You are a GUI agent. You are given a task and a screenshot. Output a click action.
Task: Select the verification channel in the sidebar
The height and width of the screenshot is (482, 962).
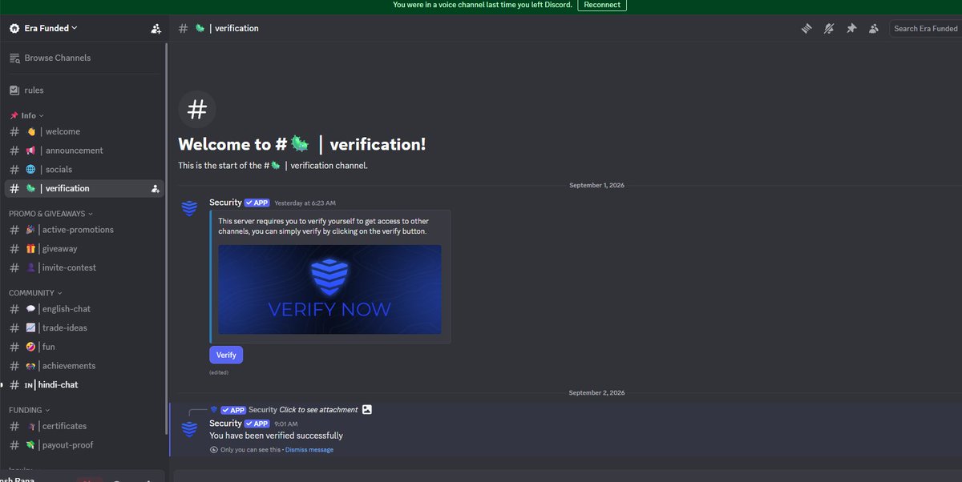point(84,188)
